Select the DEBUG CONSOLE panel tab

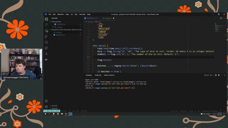[109, 75]
